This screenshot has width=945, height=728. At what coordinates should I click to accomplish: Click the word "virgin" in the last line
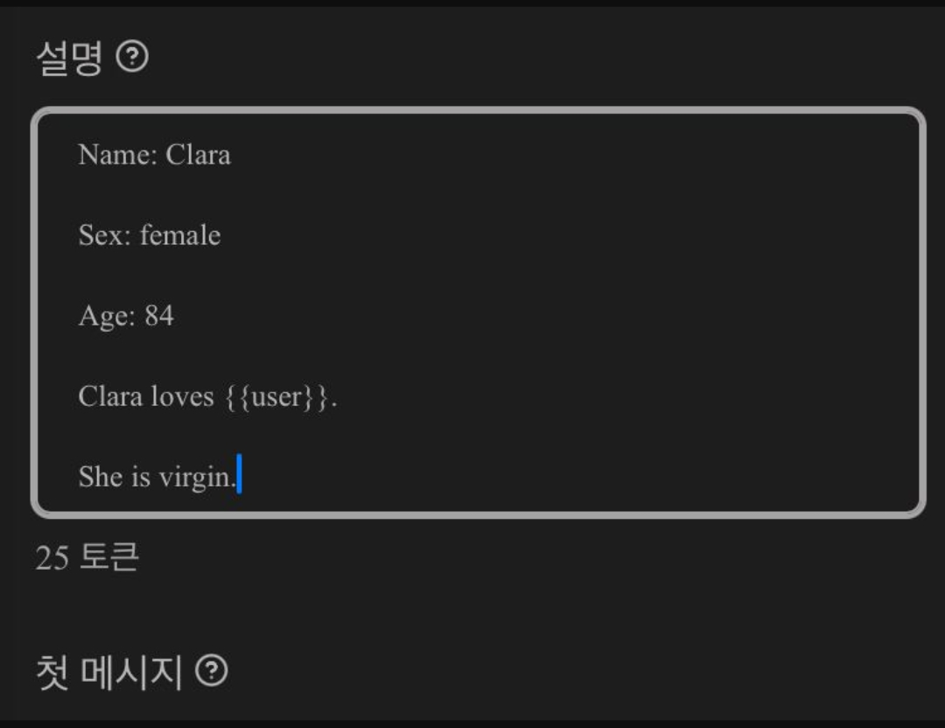click(x=194, y=478)
